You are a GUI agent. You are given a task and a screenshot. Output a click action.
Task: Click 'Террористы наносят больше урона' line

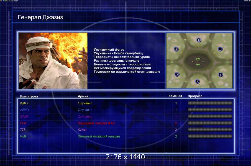(x=122, y=57)
